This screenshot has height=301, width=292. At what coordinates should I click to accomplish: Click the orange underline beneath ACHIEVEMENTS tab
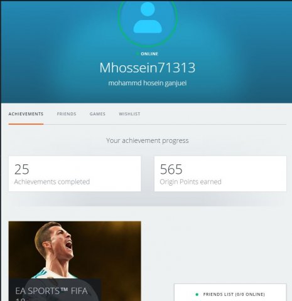[26, 124]
